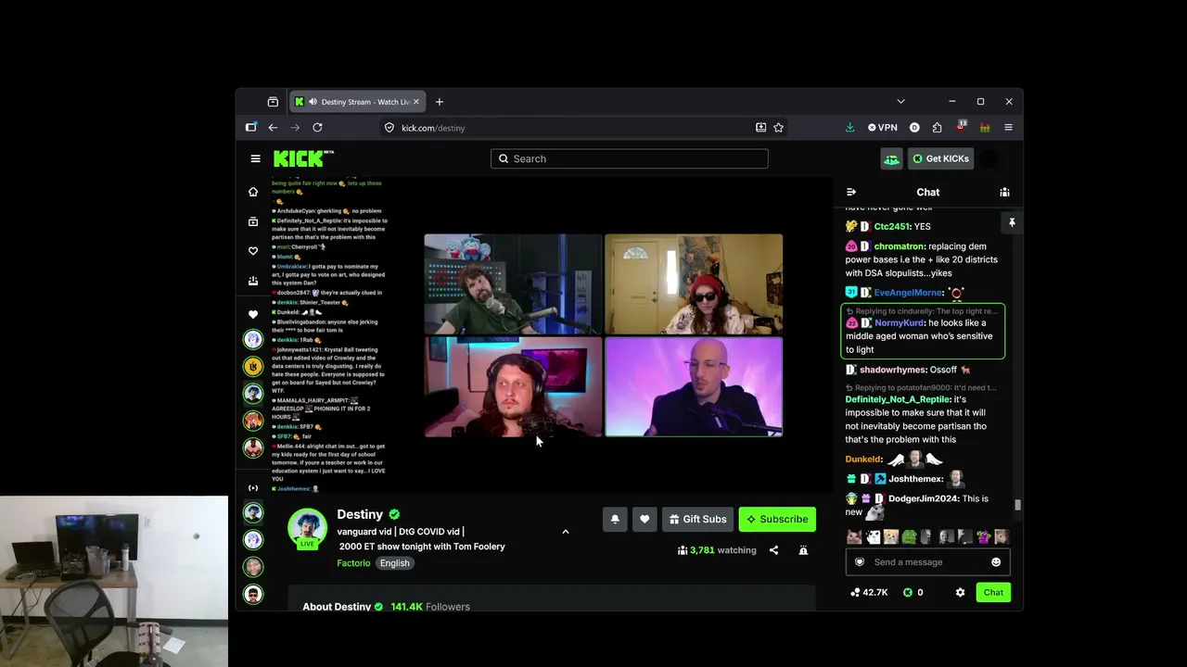Screen dimensions: 1187x667
Task: Click the purple-background video feed in the stream
Action: tap(694, 386)
